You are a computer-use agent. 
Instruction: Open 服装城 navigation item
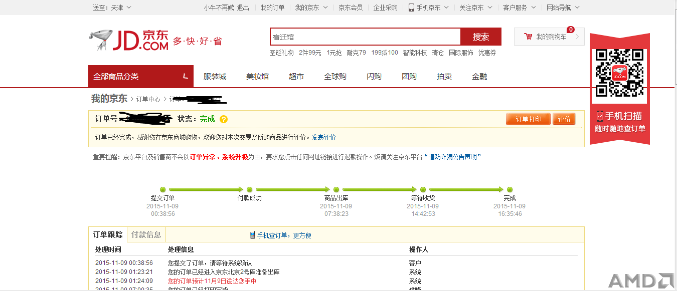click(x=215, y=77)
